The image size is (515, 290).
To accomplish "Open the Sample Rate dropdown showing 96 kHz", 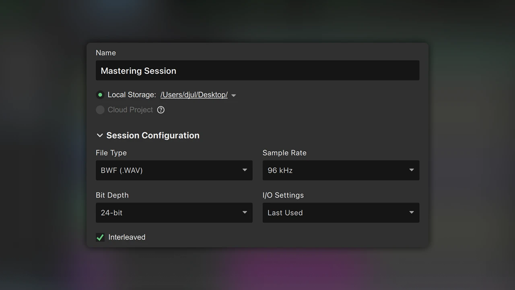I will 341,170.
